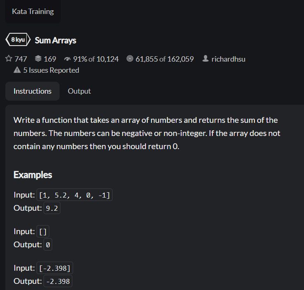Click the 91% of 10,124 satisfaction stat
The image size is (304, 290).
click(96, 59)
